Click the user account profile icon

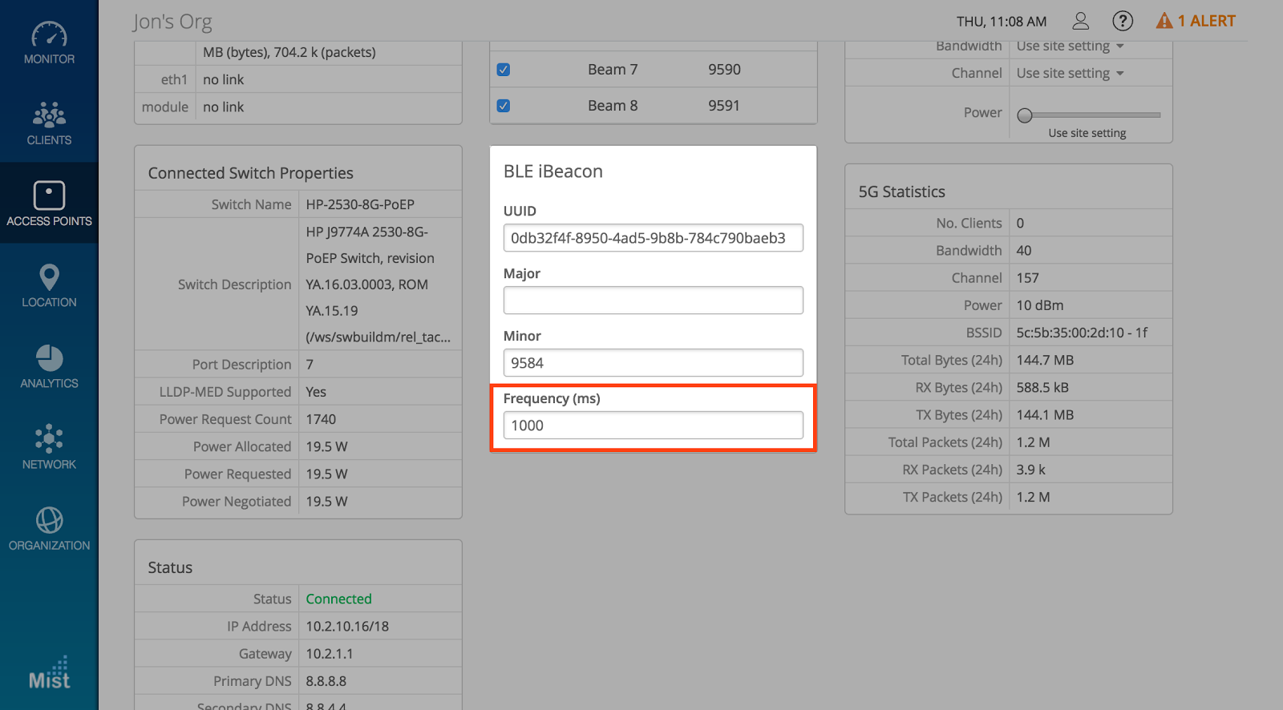click(1081, 21)
